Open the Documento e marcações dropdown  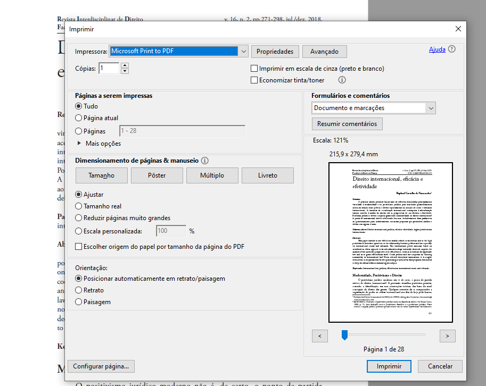[430, 107]
